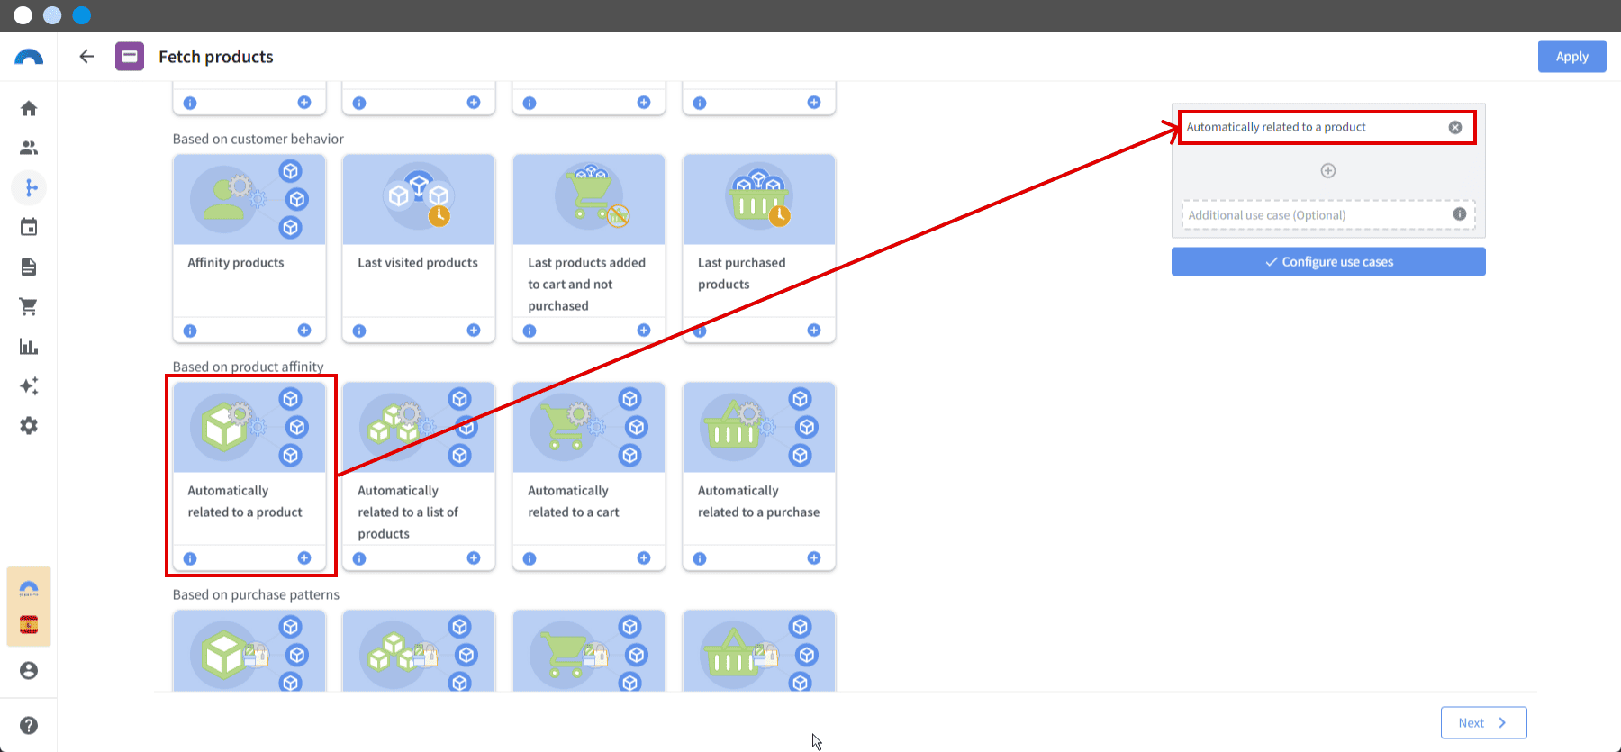This screenshot has width=1621, height=752.
Task: Open the Help question mark icon
Action: pyautogui.click(x=29, y=726)
